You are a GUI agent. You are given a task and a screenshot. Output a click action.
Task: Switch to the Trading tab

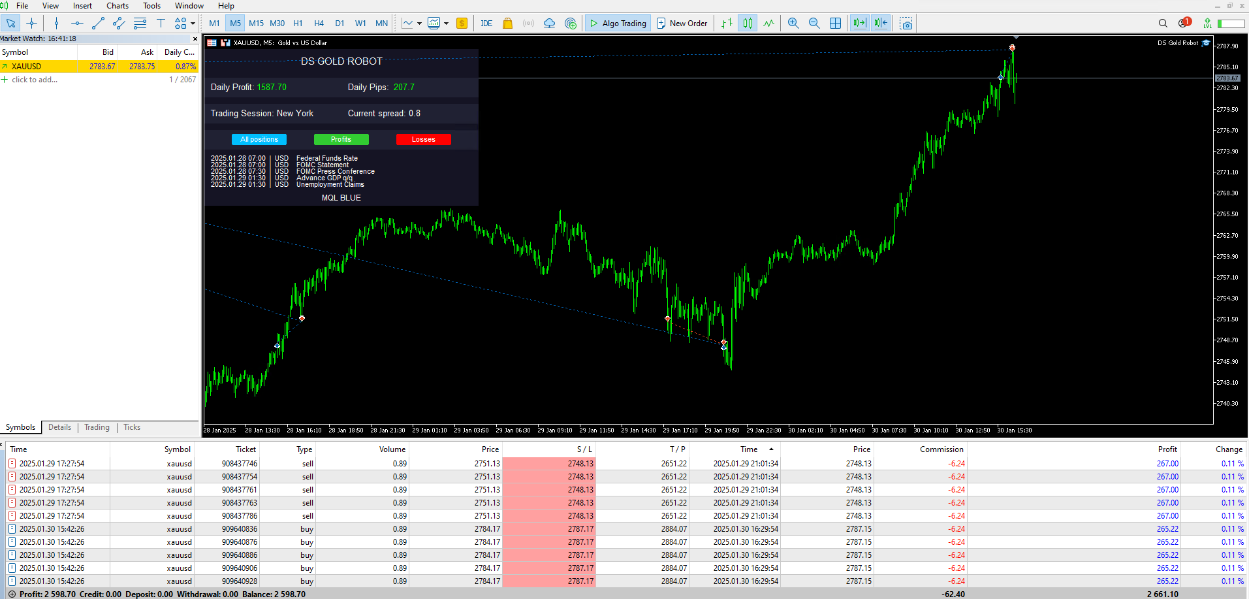point(96,427)
